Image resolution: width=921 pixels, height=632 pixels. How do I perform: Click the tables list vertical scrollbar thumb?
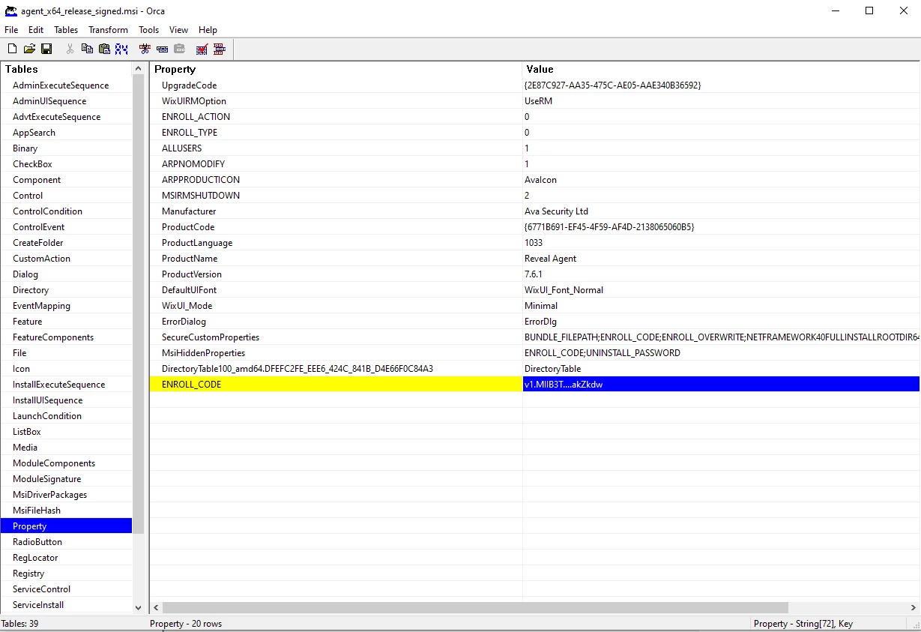coord(138,304)
